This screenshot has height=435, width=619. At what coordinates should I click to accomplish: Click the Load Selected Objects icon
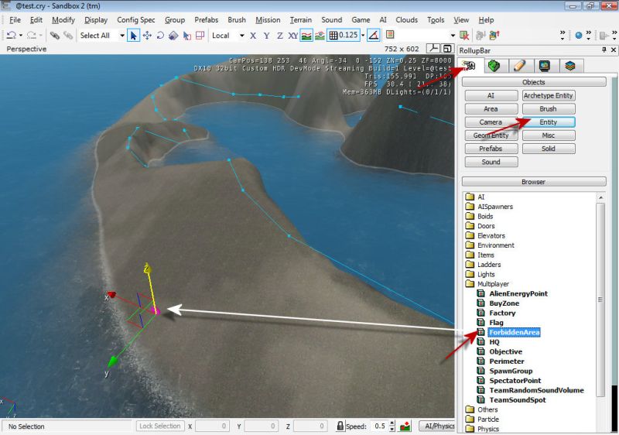pos(494,35)
